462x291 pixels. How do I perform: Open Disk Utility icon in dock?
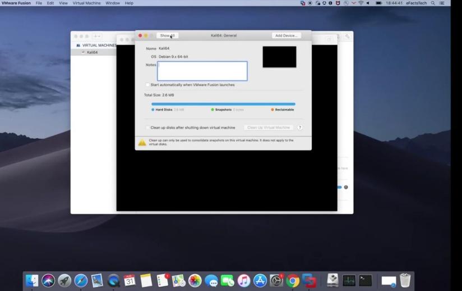333,280
